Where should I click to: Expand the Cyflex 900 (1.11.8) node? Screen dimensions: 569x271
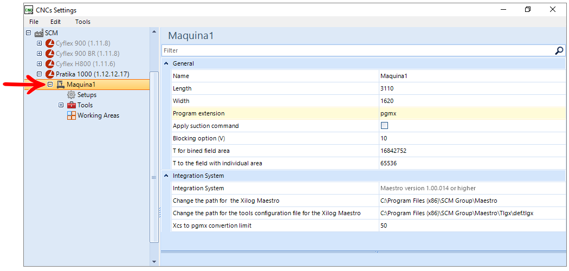pos(40,43)
